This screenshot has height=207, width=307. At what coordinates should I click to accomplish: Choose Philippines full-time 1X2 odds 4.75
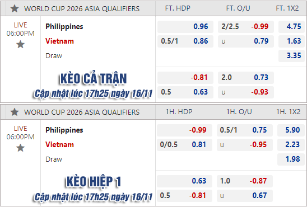(x=291, y=27)
